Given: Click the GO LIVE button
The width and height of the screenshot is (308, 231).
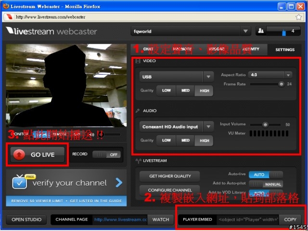Looking at the screenshot, I should pyautogui.click(x=38, y=154).
